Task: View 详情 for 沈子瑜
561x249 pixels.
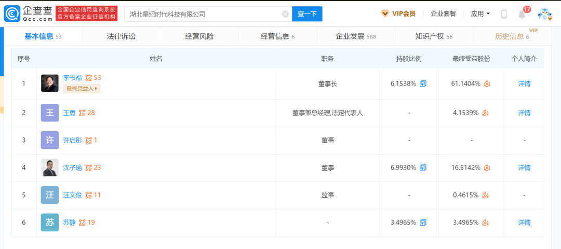Action: point(524,168)
